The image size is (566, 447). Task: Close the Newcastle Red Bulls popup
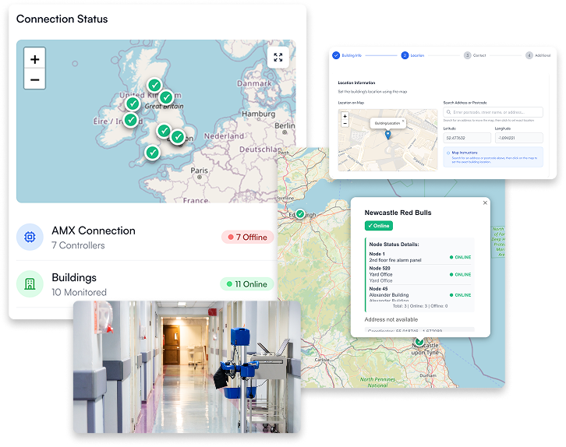(485, 202)
